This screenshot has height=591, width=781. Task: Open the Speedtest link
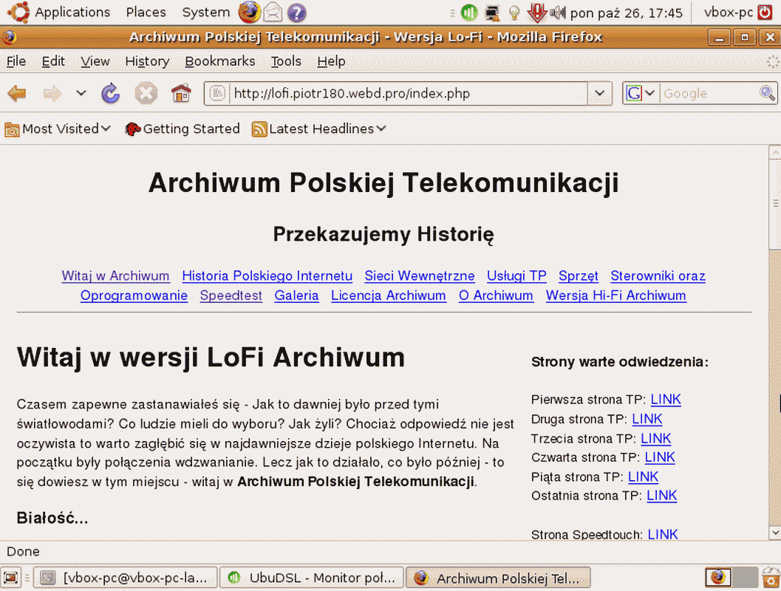231,295
